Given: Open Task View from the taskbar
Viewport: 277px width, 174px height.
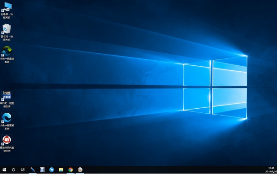Looking at the screenshot, I should [x=22, y=170].
